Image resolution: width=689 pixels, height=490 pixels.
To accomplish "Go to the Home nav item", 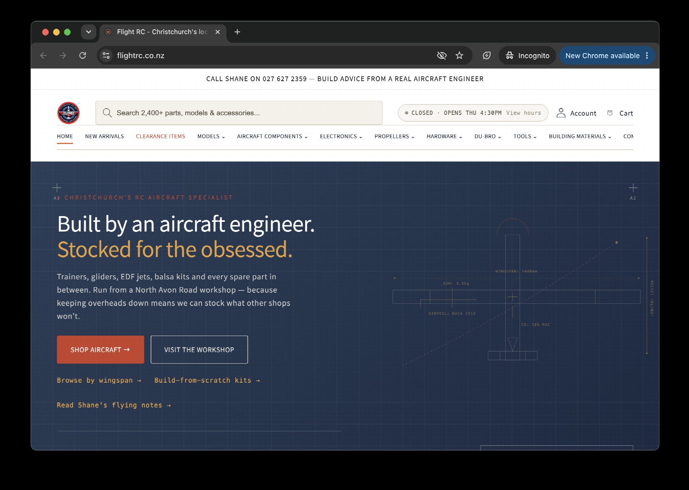I will pyautogui.click(x=65, y=136).
